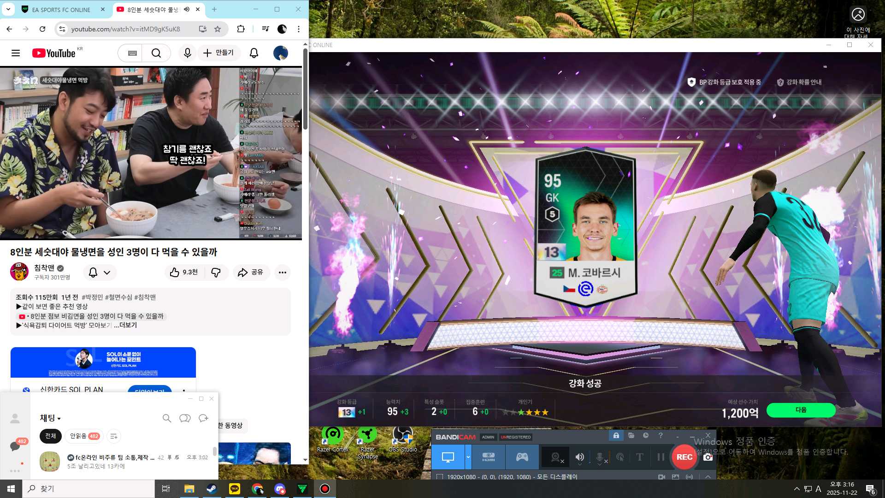The height and width of the screenshot is (498, 885).
Task: Expand Bandicam screen mode dropdown arrow
Action: pyautogui.click(x=468, y=457)
